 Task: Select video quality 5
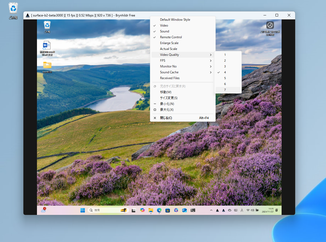coord(228,78)
